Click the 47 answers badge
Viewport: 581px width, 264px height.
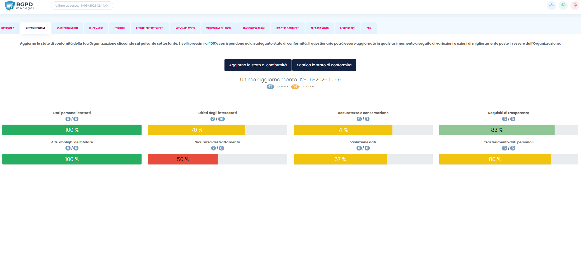point(270,87)
